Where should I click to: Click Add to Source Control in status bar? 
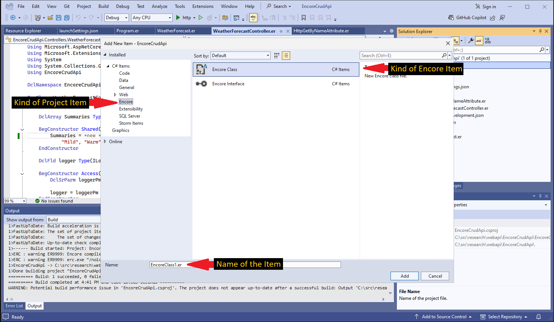point(443,317)
